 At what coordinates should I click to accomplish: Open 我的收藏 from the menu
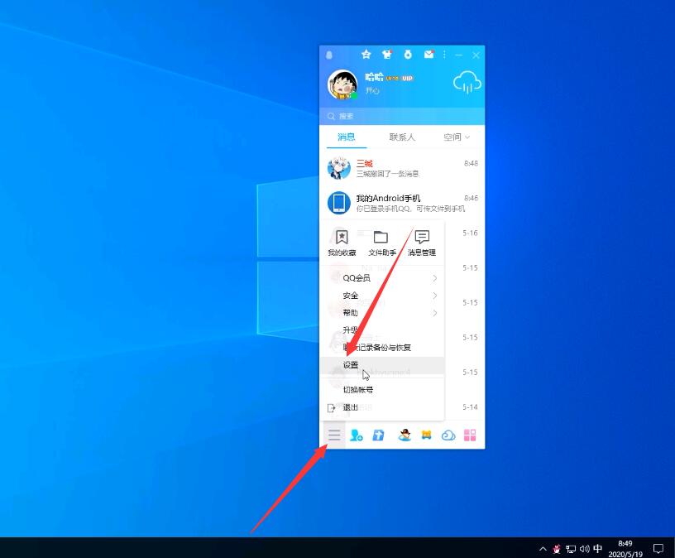(x=342, y=243)
